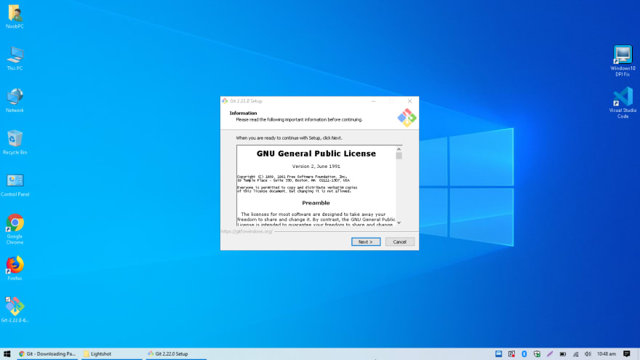Click the Git logo in setup title bar
Screen dimensions: 640x360
point(225,101)
